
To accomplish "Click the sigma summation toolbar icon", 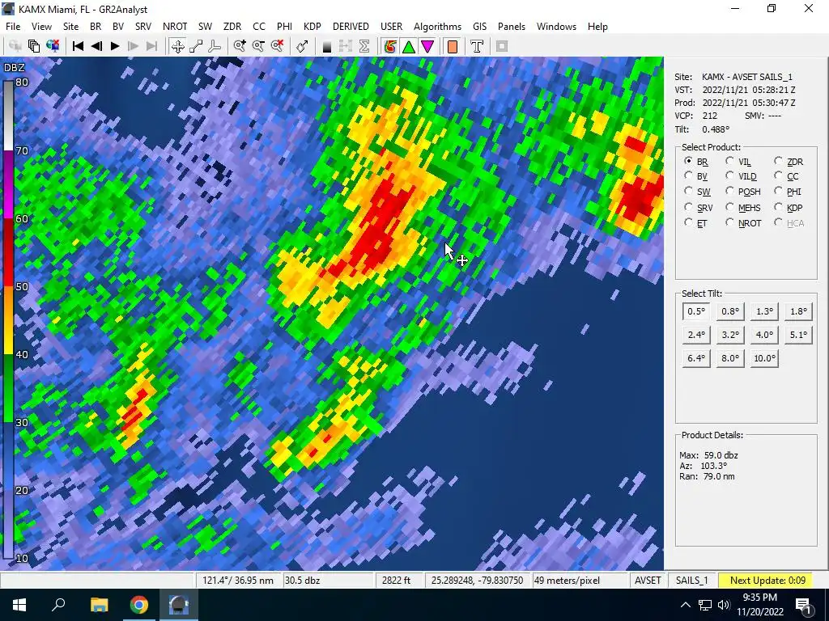I will click(x=364, y=46).
